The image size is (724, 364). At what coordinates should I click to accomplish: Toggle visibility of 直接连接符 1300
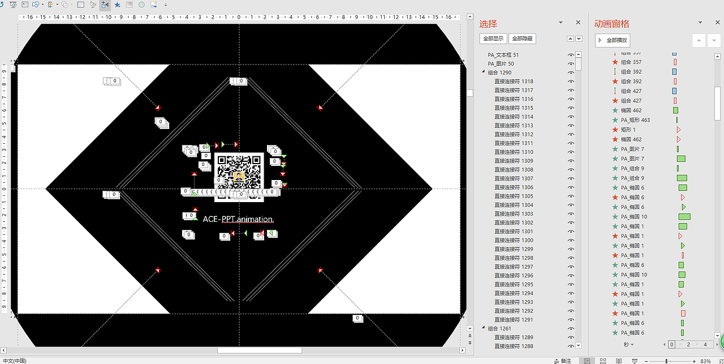(571, 241)
